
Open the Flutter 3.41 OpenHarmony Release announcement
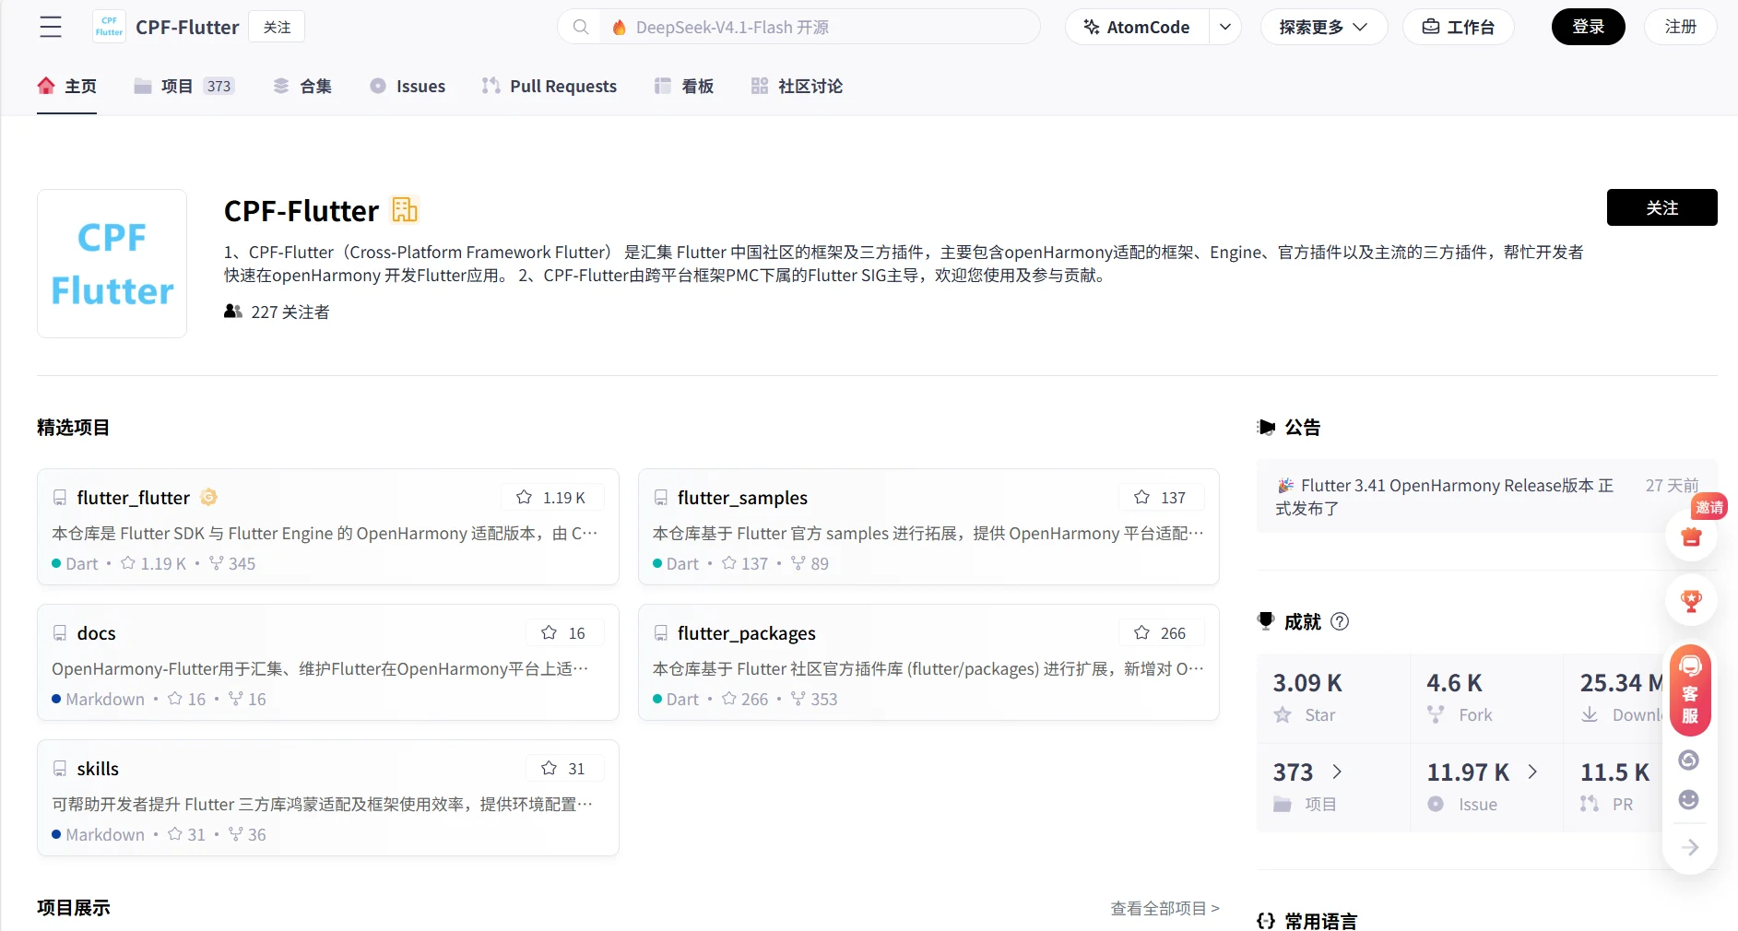(x=1445, y=496)
